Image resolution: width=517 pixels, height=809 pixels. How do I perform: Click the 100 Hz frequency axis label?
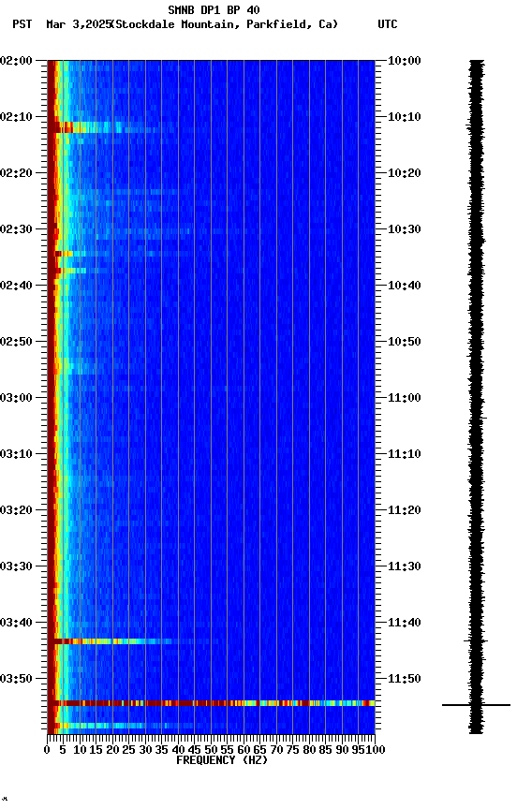[377, 750]
